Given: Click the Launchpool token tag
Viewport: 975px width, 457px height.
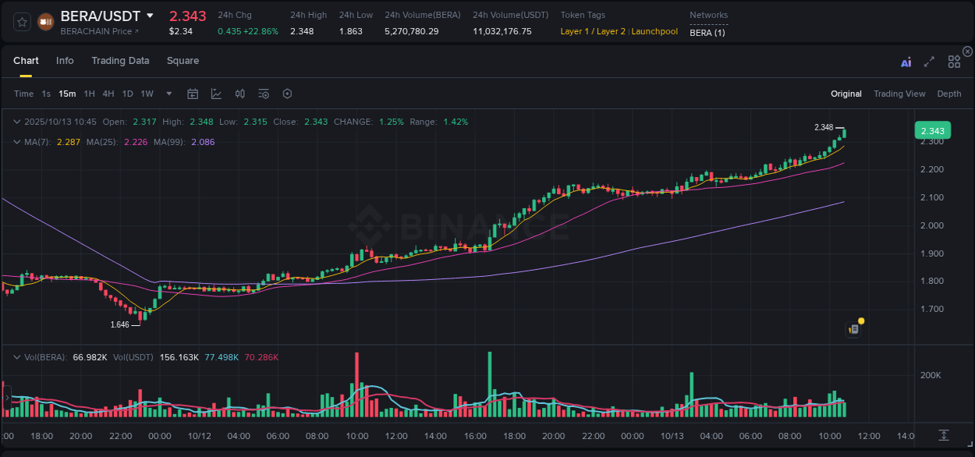Looking at the screenshot, I should pyautogui.click(x=654, y=31).
